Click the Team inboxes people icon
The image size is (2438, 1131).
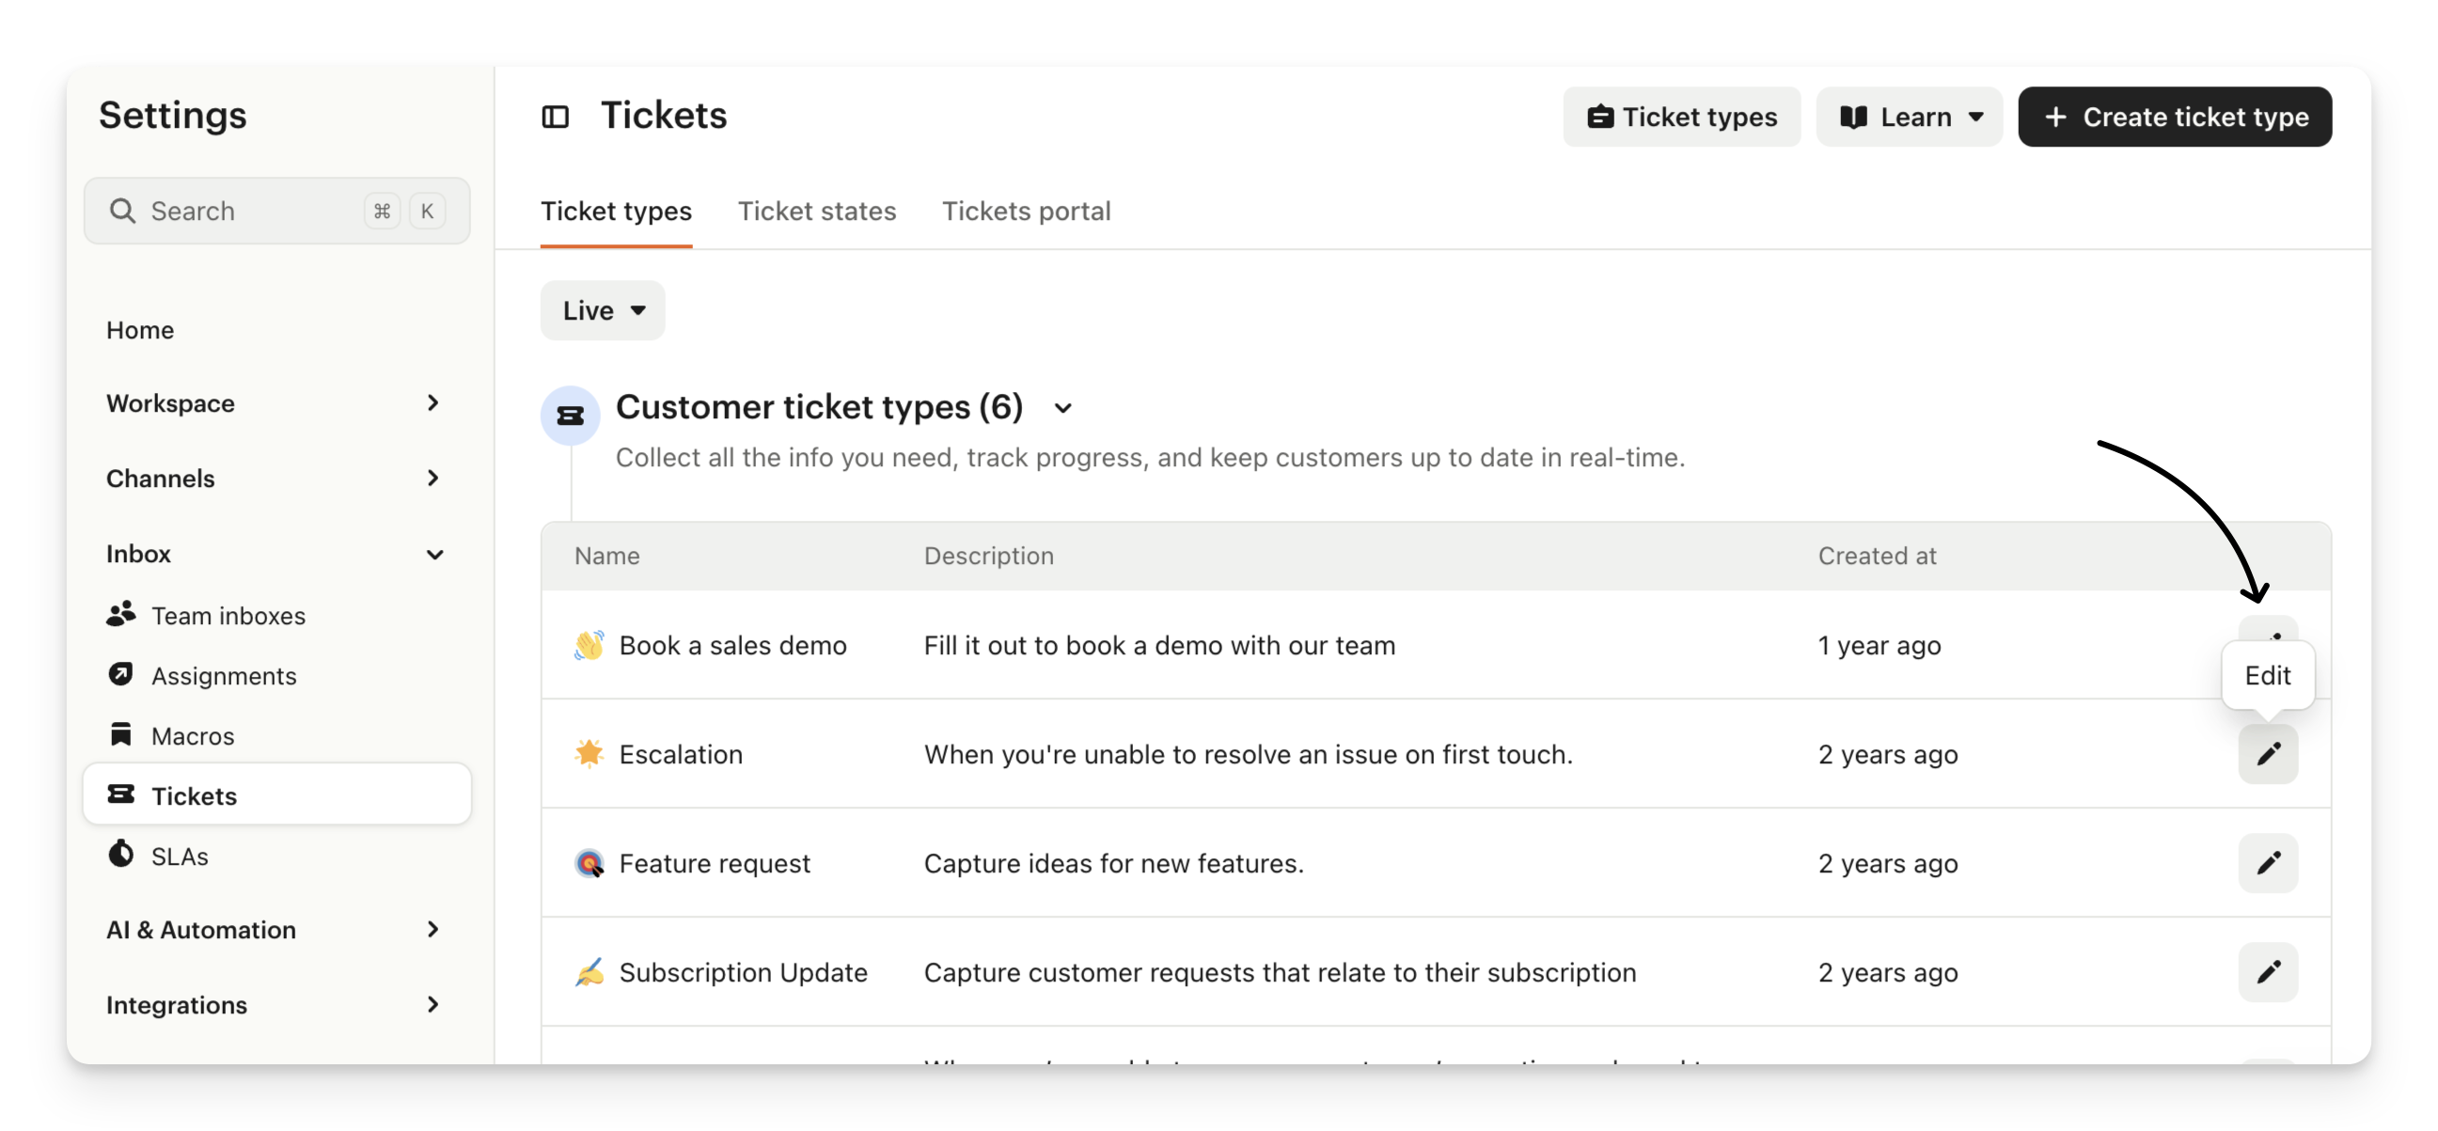(x=120, y=614)
